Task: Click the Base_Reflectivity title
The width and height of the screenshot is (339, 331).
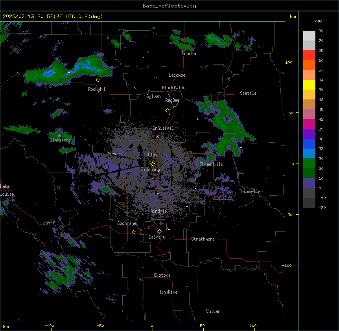Action: point(169,6)
